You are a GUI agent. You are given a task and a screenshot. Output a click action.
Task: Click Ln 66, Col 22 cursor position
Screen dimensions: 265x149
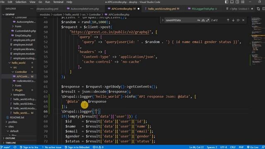tap(196, 147)
